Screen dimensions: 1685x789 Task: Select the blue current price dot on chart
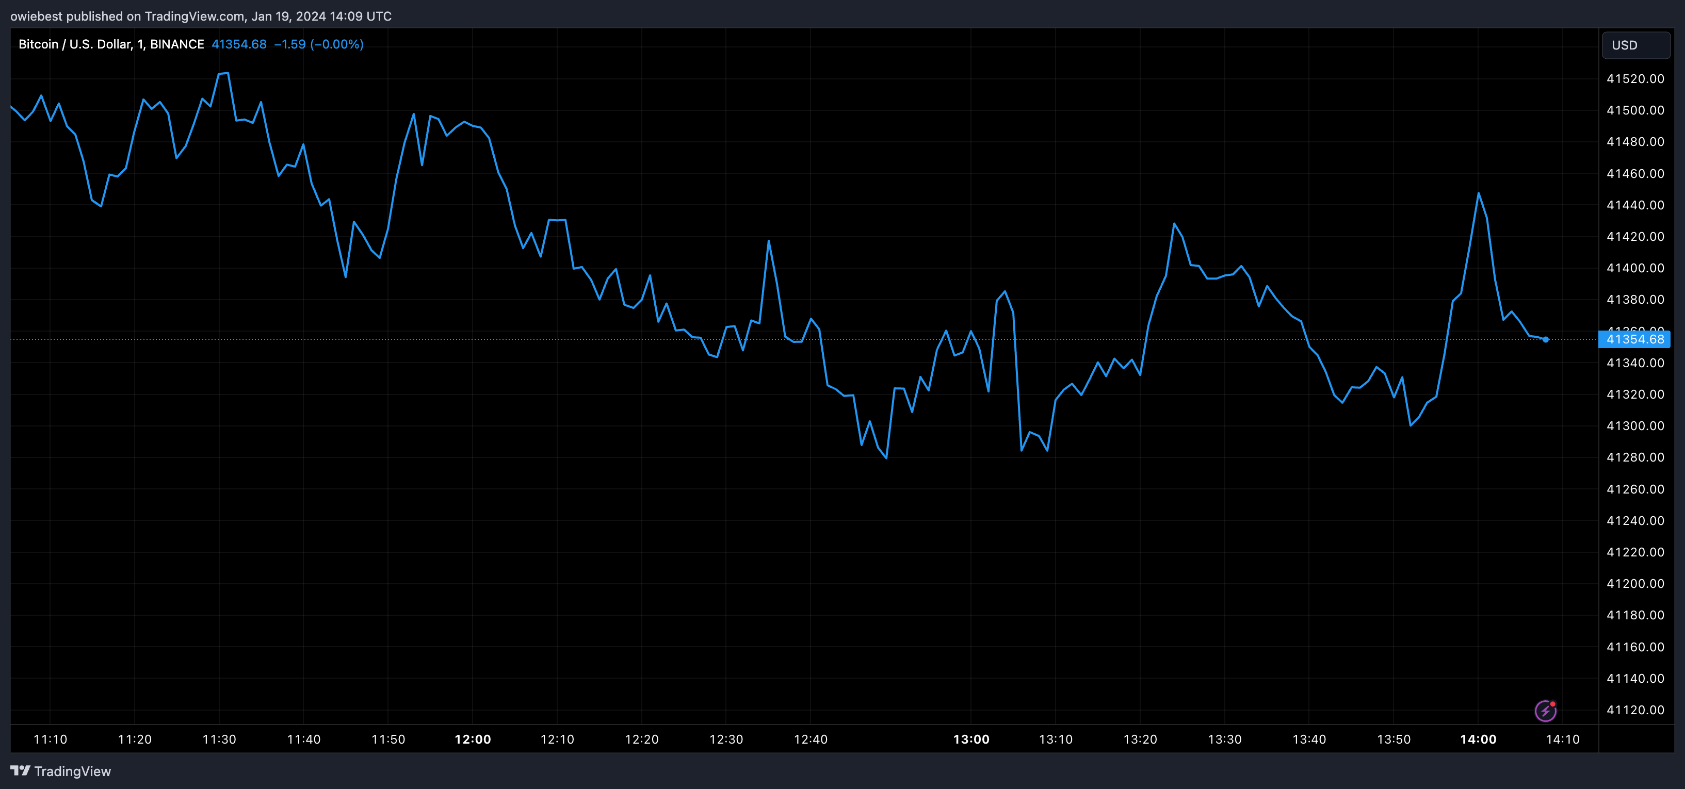1546,339
